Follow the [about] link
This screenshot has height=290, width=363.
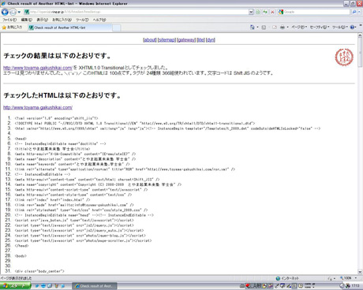150,40
